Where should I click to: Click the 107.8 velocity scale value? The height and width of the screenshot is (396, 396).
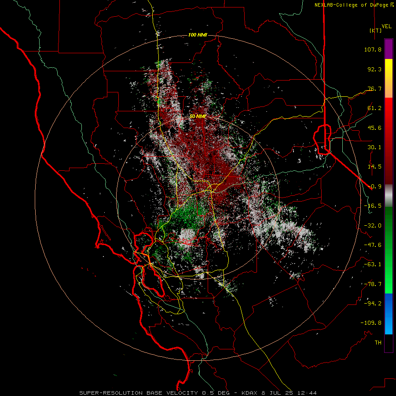[x=373, y=49]
